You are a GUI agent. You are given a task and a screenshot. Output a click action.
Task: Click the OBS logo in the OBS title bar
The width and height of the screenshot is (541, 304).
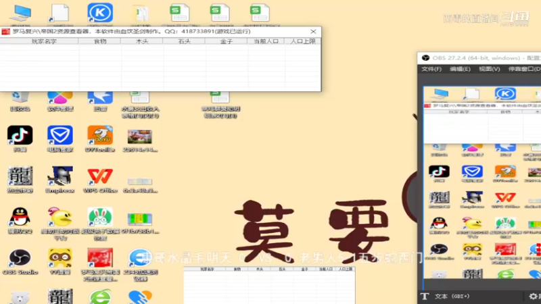pos(425,58)
